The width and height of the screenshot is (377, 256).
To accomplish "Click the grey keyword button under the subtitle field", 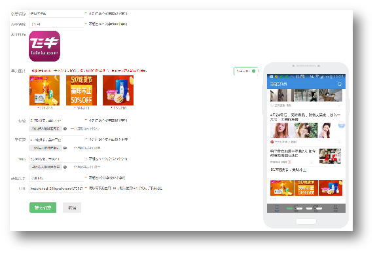I will click(45, 148).
